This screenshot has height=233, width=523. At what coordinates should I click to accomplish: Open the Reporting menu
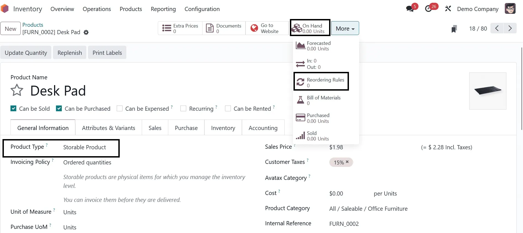(x=163, y=9)
